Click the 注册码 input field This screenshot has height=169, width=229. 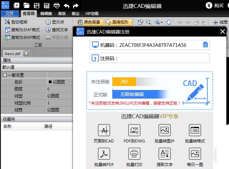[150, 58]
